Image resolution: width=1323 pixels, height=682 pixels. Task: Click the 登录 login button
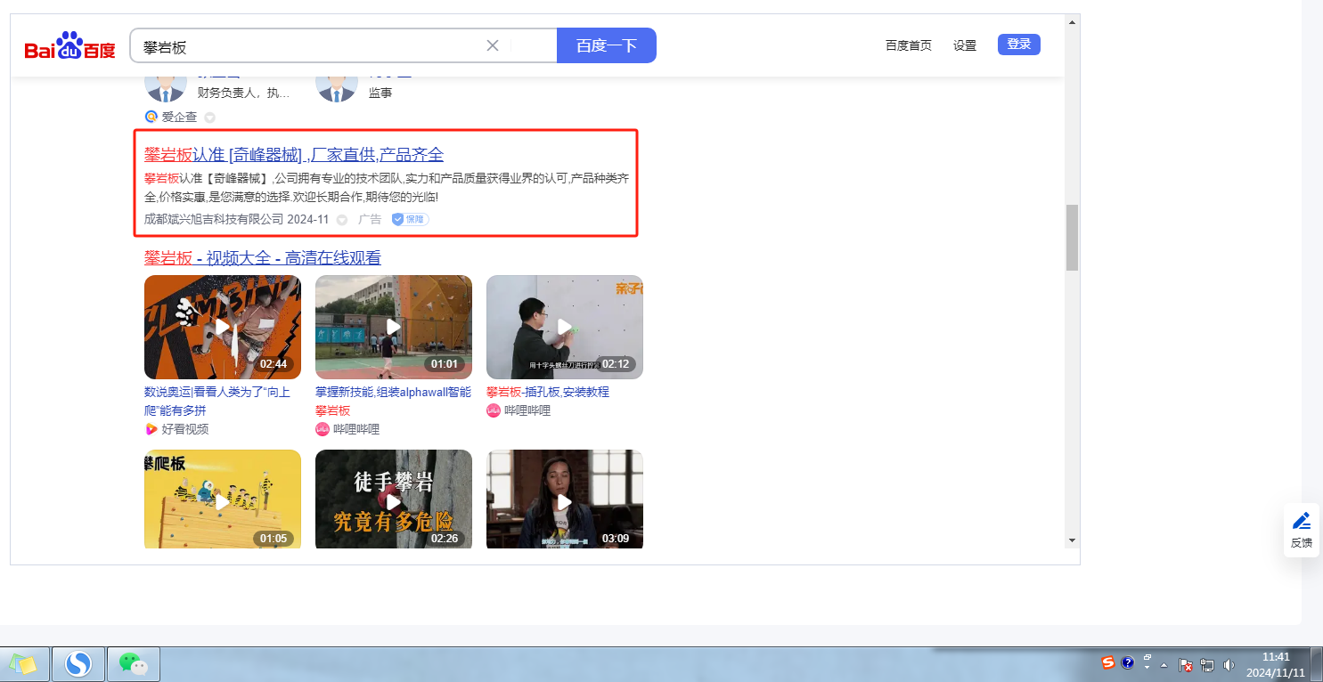point(1019,45)
